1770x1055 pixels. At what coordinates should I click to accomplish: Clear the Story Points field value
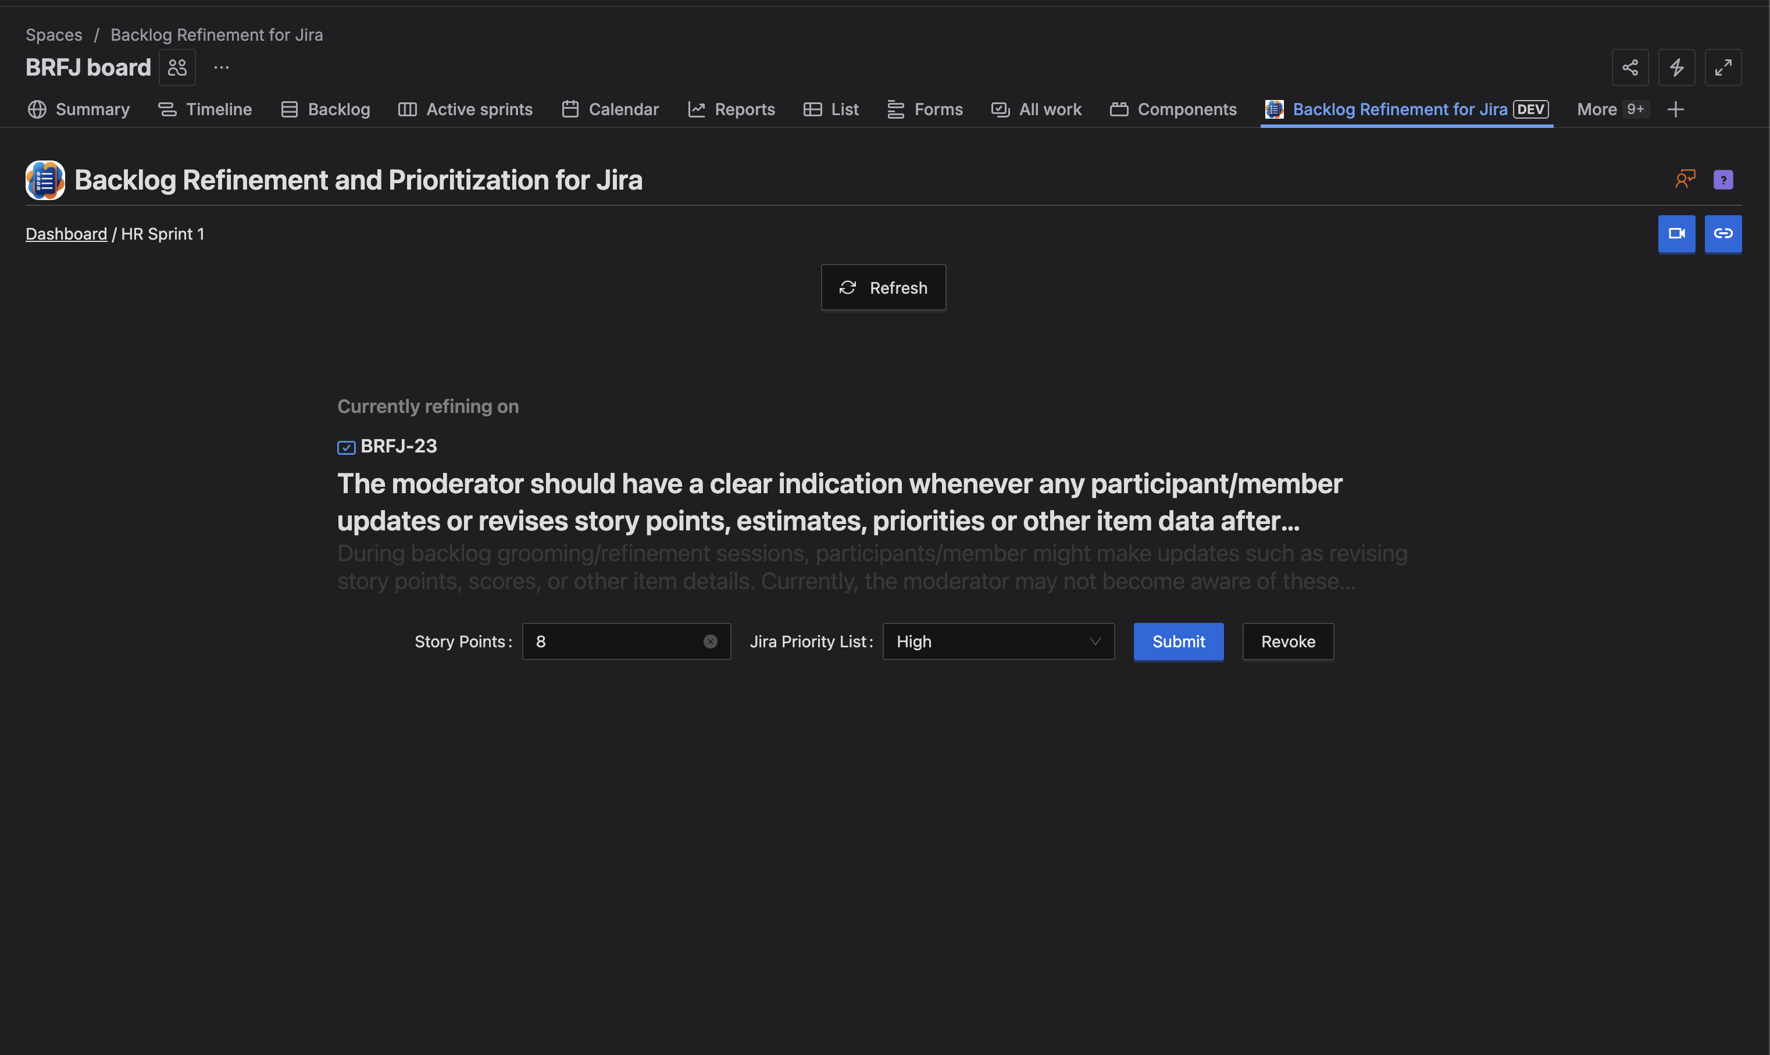pos(710,641)
